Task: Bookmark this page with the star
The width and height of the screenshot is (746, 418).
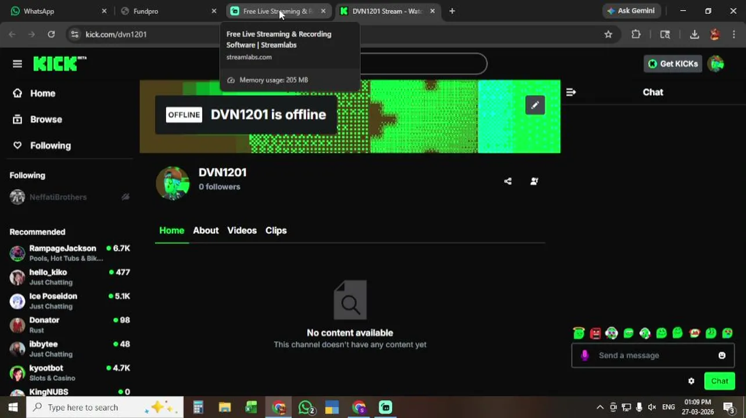Action: click(x=608, y=34)
